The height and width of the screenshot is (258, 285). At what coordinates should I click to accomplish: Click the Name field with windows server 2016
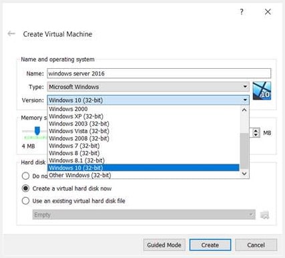159,74
